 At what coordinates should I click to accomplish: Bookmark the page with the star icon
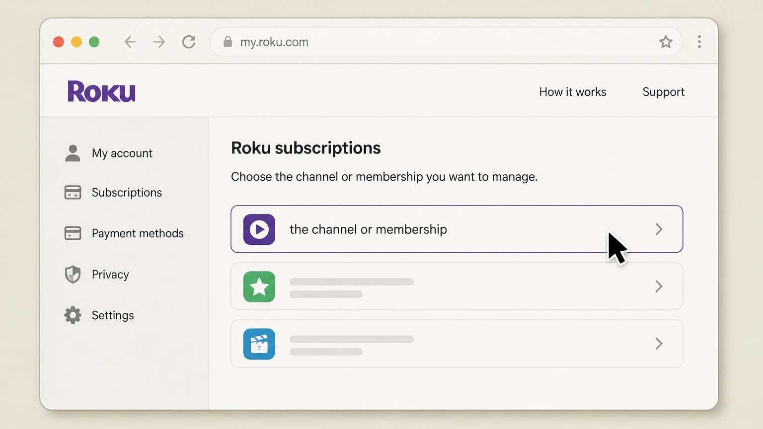click(666, 42)
